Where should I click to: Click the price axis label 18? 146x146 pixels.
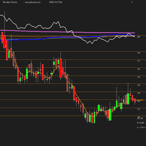click(138, 53)
